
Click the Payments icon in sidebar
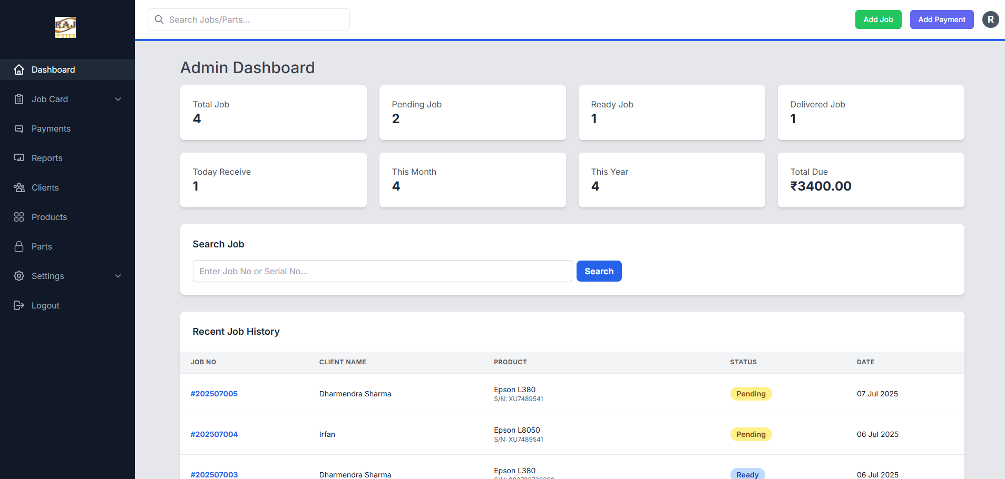point(19,128)
